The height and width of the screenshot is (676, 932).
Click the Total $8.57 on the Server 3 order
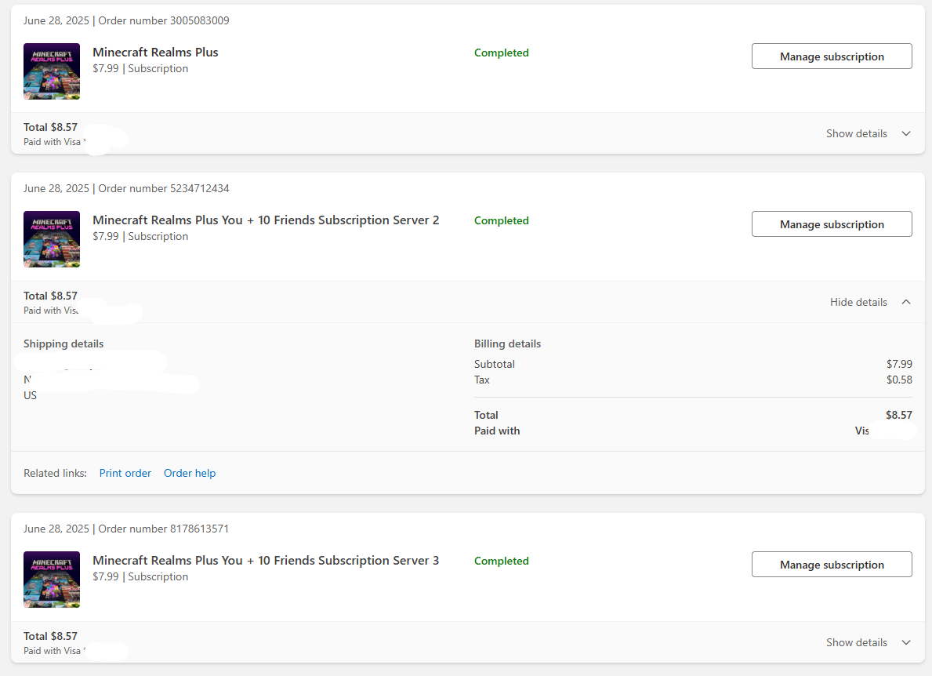[50, 635]
